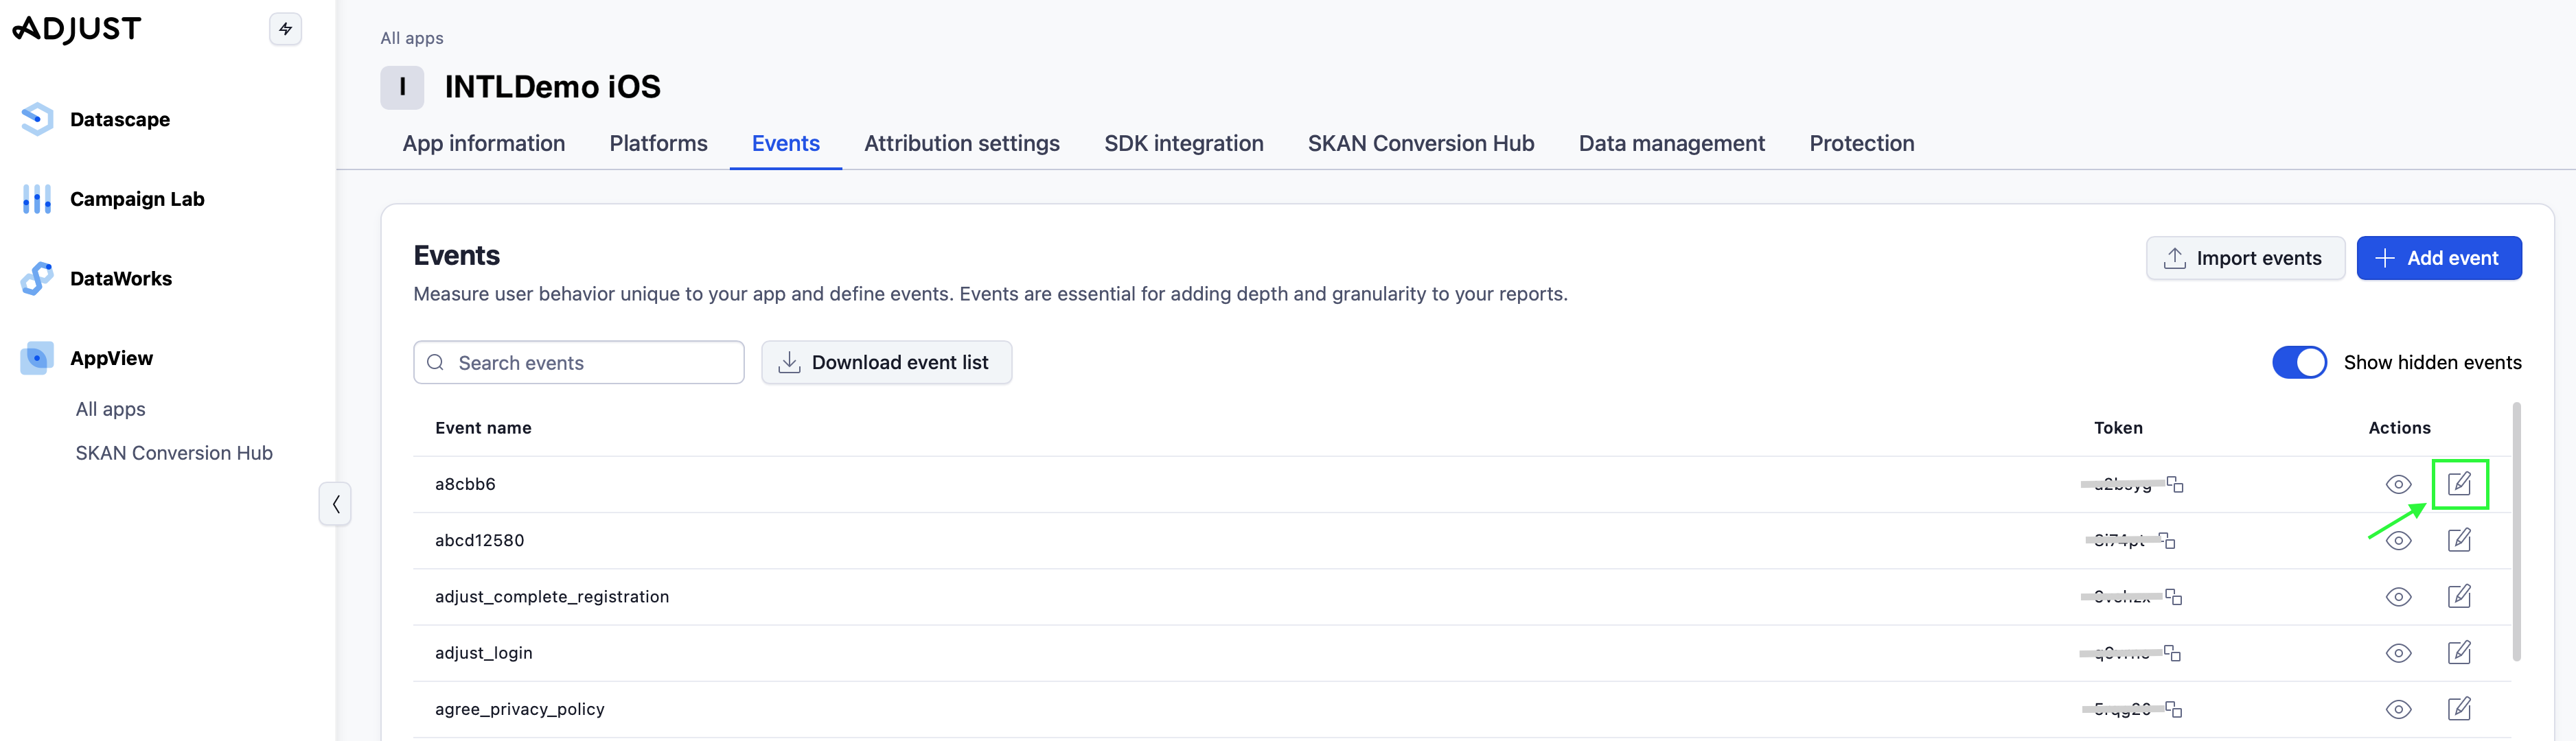Viewport: 2576px width, 741px height.
Task: Expand the AppView sidebar section
Action: pyautogui.click(x=111, y=358)
